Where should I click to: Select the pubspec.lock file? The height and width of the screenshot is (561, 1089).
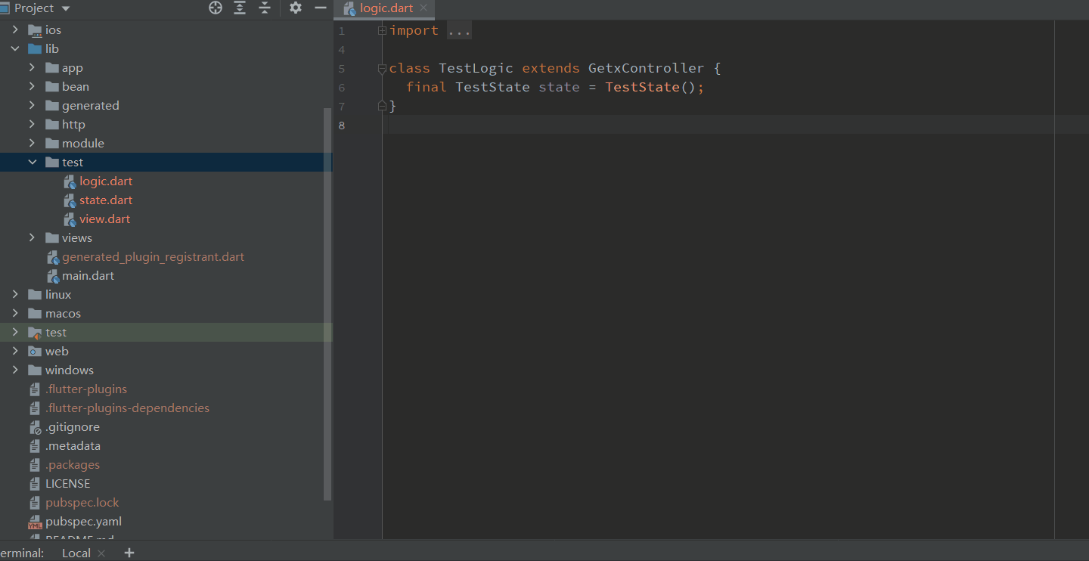tap(82, 502)
